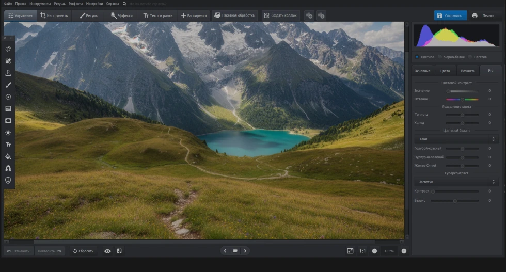Switch to the Pro tab
The image size is (506, 272).
(491, 70)
